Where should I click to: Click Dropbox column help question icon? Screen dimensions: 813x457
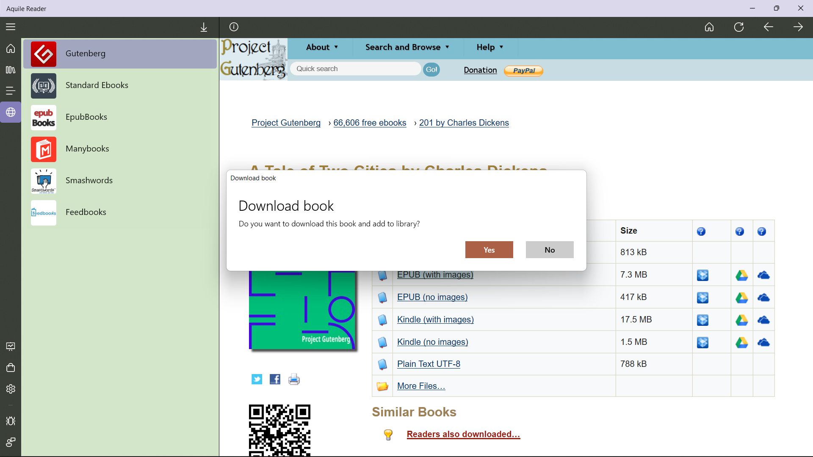click(x=701, y=231)
